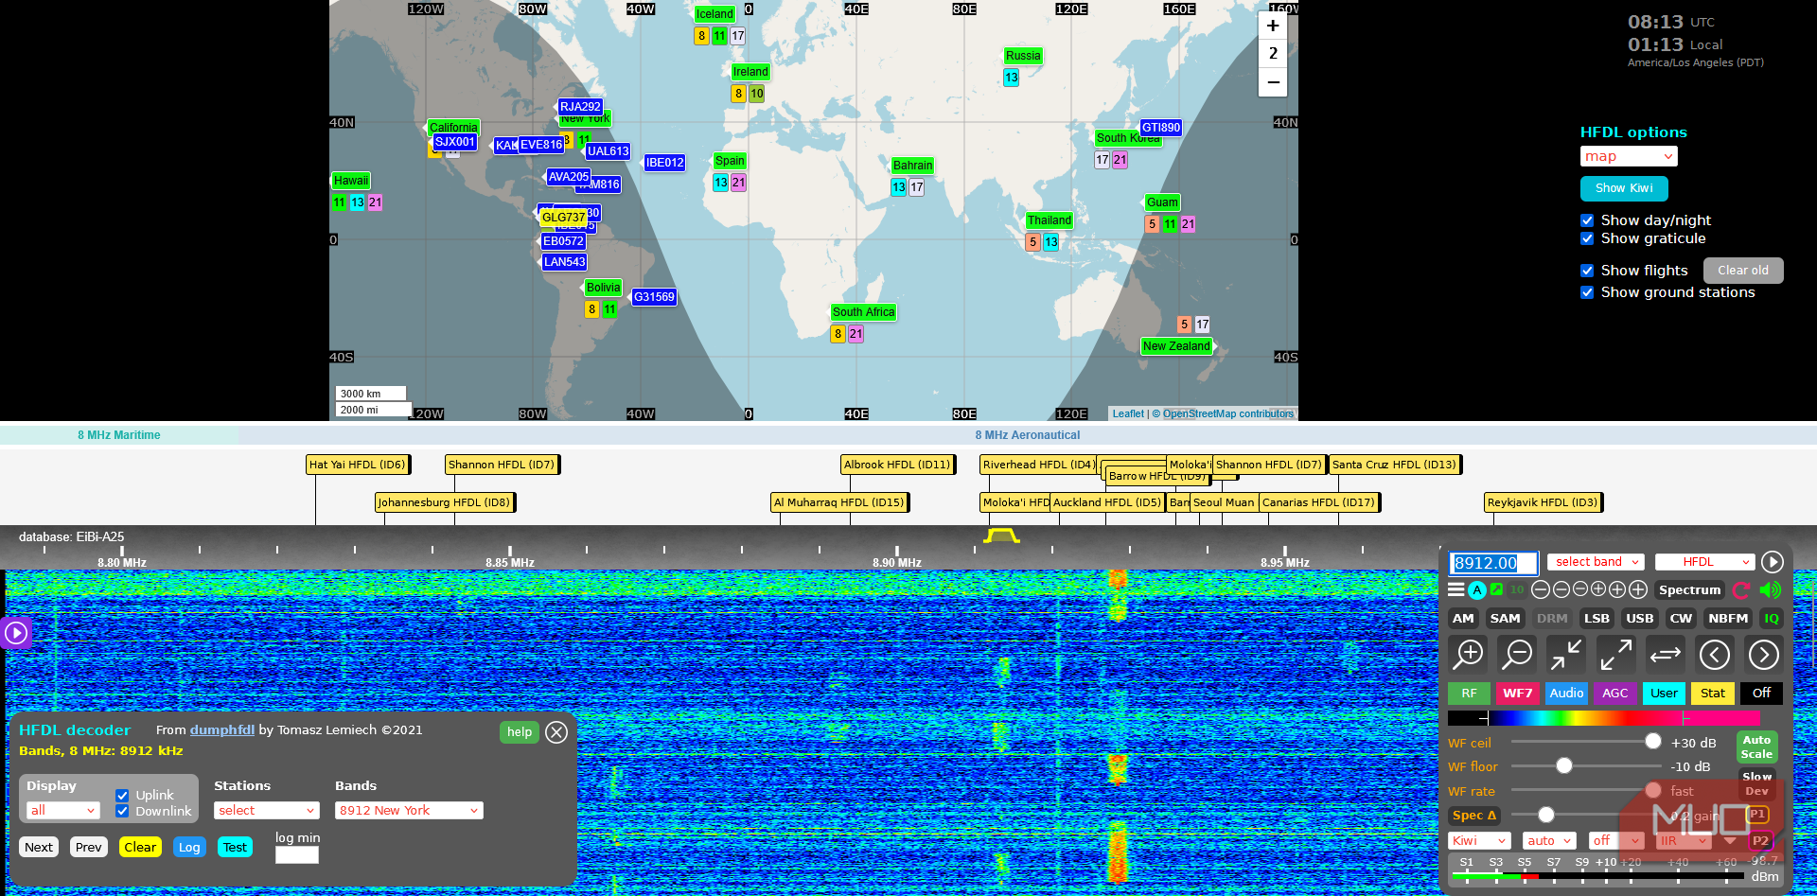Open the Display all dropdown
Viewport: 1817px width, 896px height.
click(x=63, y=811)
